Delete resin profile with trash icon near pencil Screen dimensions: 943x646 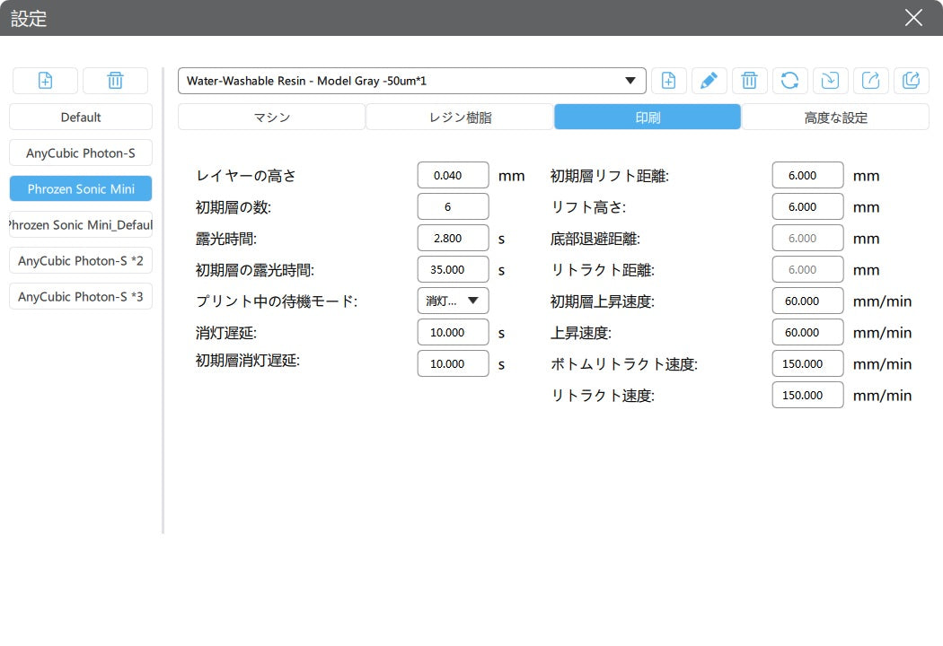[x=749, y=81]
